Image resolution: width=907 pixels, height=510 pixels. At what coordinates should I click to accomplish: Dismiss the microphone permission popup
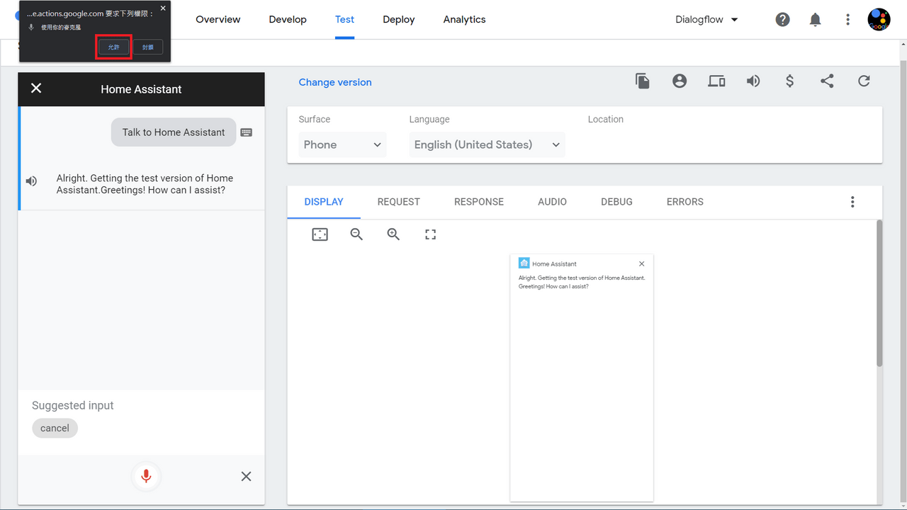point(163,8)
